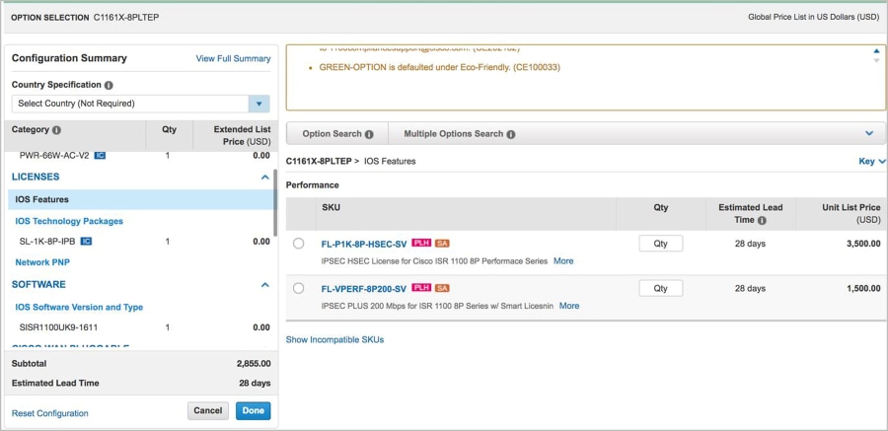Image resolution: width=888 pixels, height=431 pixels.
Task: Click the Estimated Lead Time info icon
Action: point(762,220)
